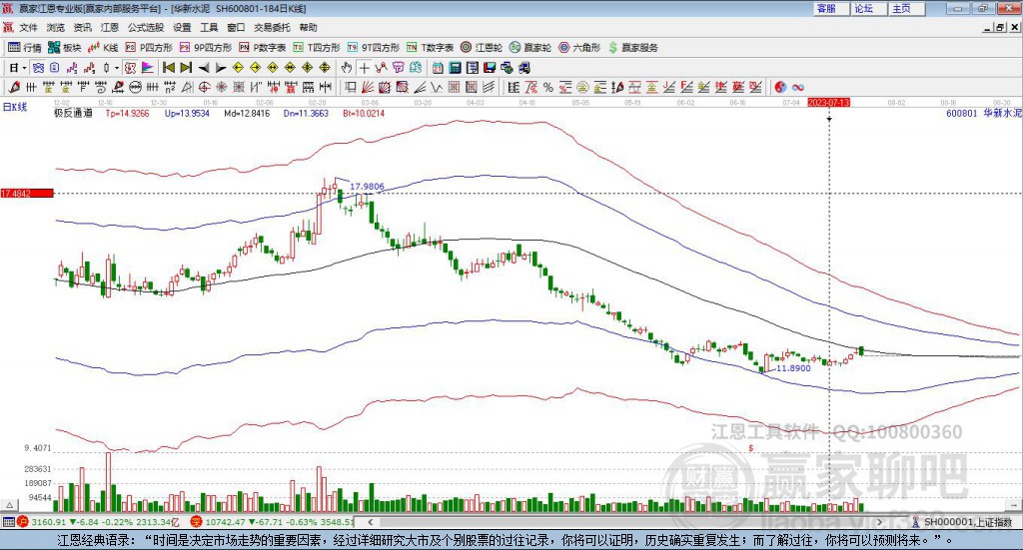Screen dimensions: 1023x550
Task: Click the Tp=14.9266 value
Action: pyautogui.click(x=127, y=114)
